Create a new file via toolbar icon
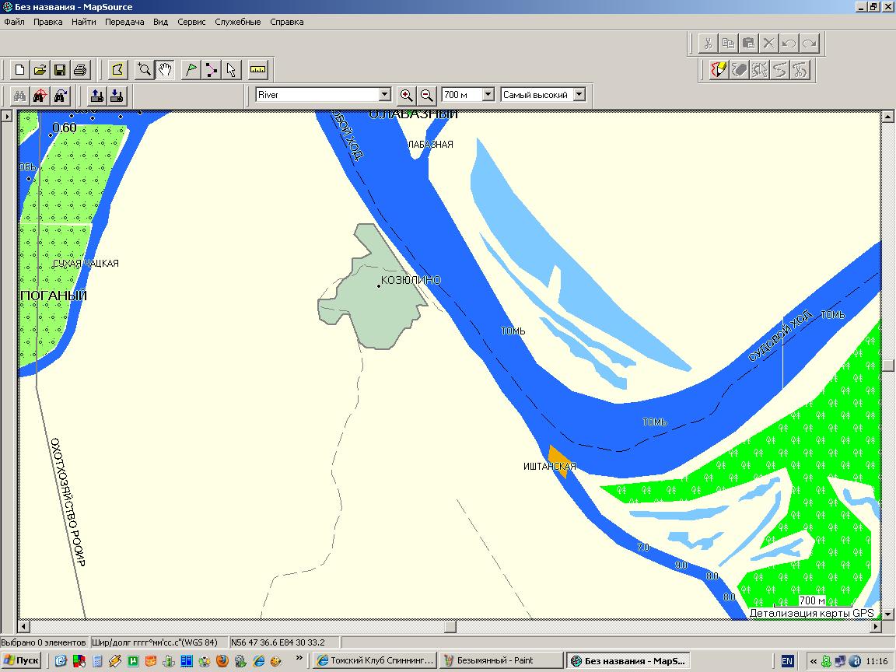Screen dimensions: 896x672 tap(20, 70)
